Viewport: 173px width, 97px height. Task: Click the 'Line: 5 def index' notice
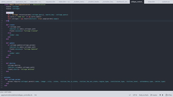click(6, 92)
